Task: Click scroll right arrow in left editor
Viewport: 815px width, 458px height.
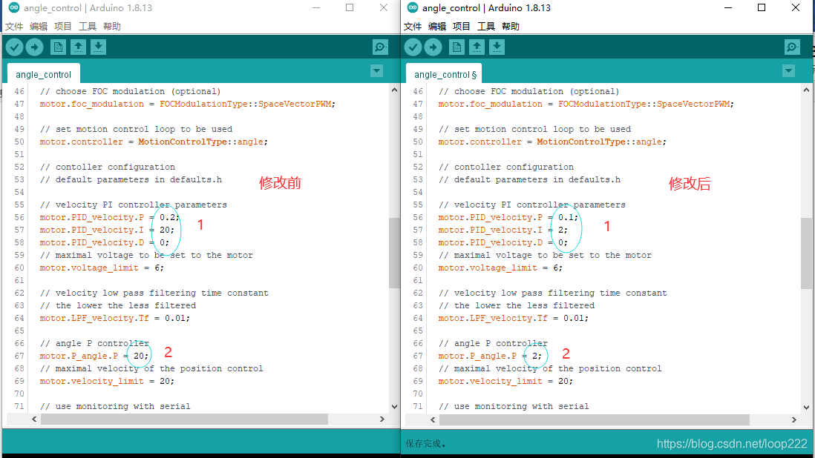Action: pyautogui.click(x=382, y=419)
